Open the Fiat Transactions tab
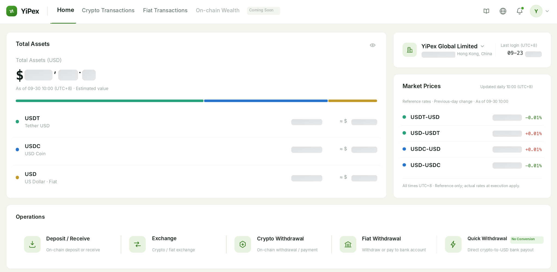The image size is (557, 272). coord(165,10)
